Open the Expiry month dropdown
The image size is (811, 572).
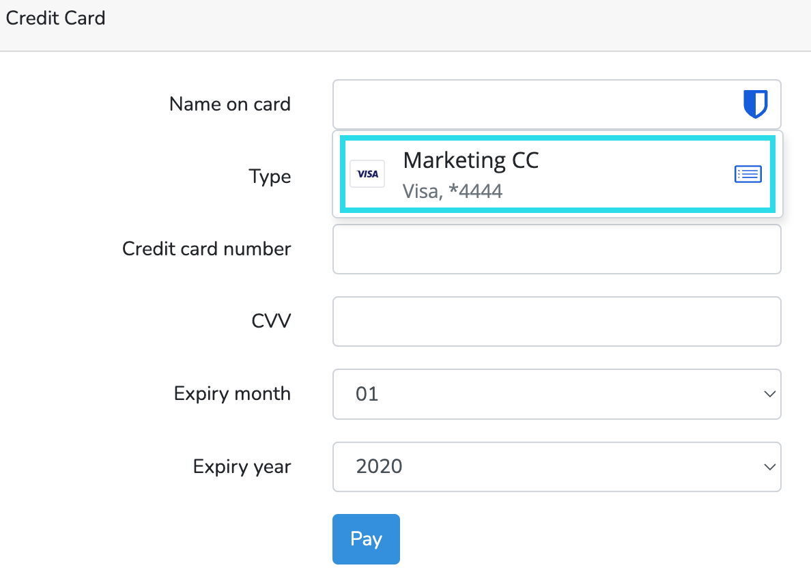[557, 394]
